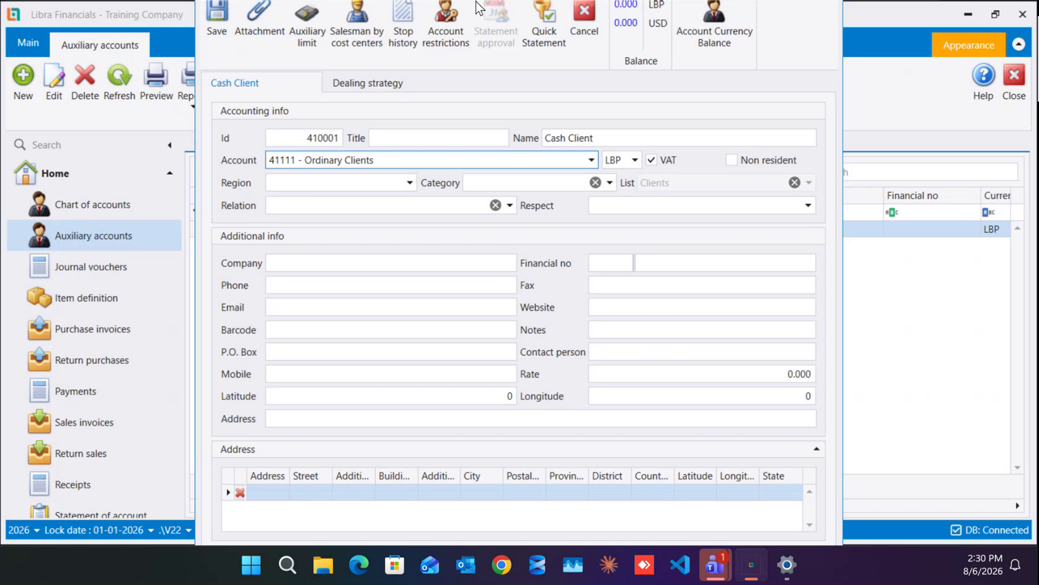This screenshot has height=585, width=1039.
Task: Open Microsoft Teams from the taskbar
Action: pos(715,565)
